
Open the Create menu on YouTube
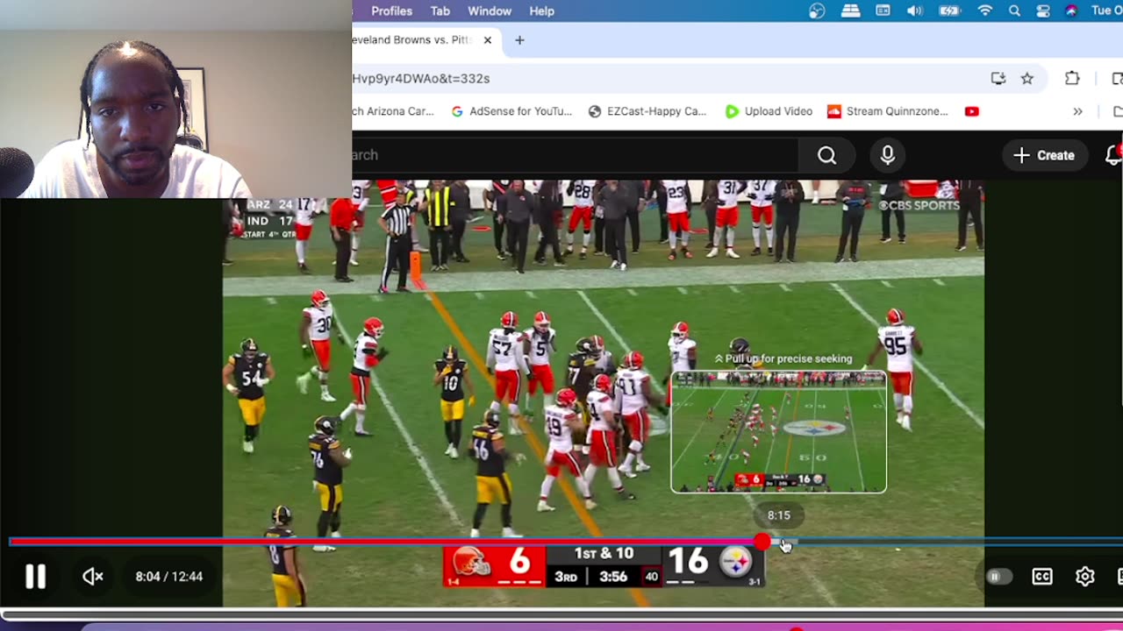click(1043, 155)
